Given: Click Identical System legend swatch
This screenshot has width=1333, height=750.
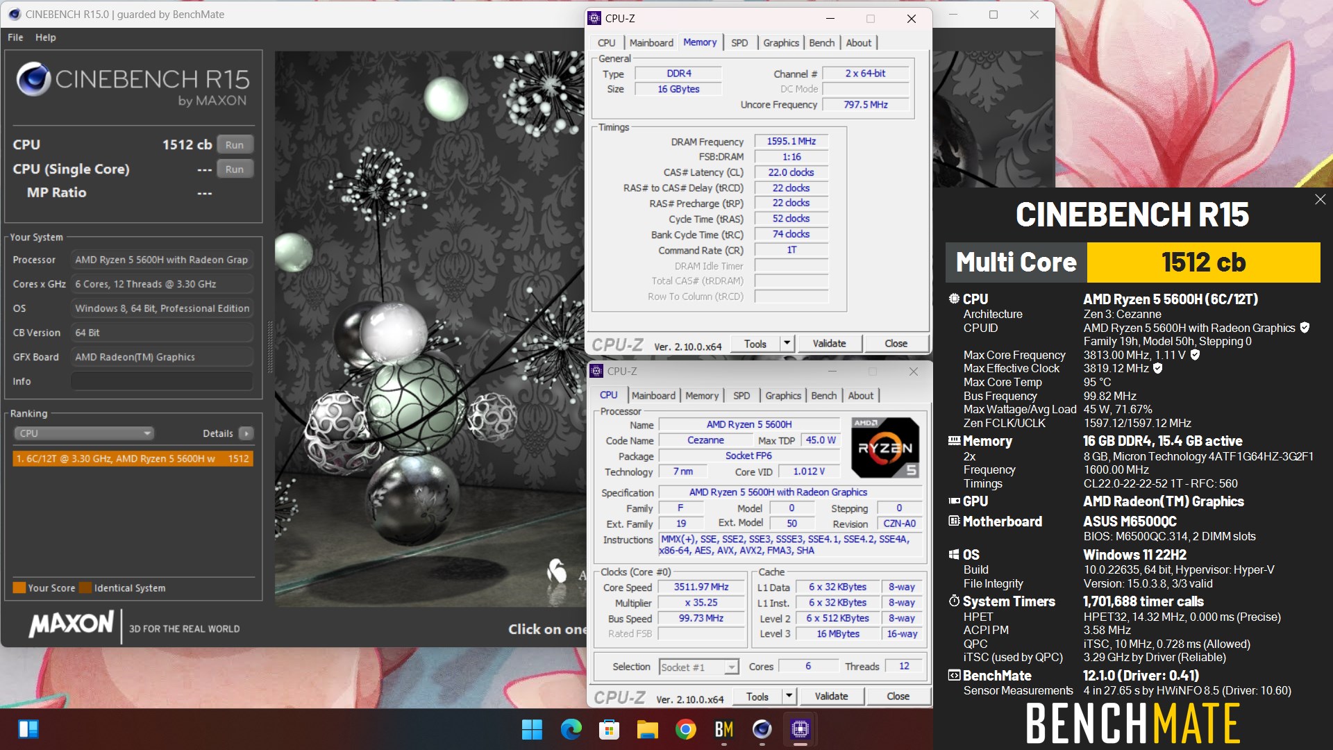Looking at the screenshot, I should coord(85,588).
